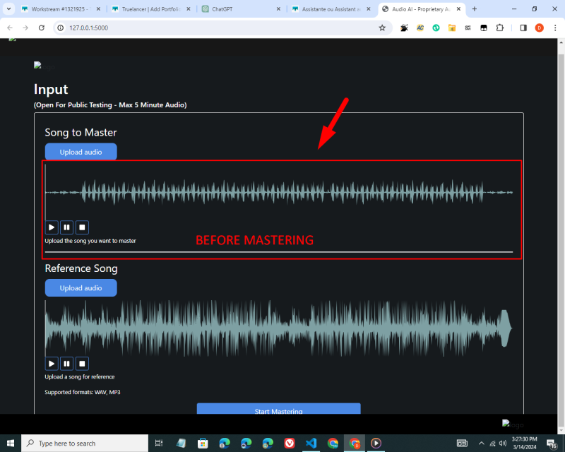
Task: Open the Windows Start menu
Action: [11, 443]
